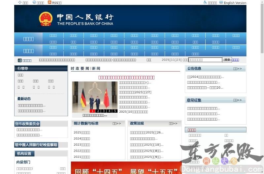The width and height of the screenshot is (264, 174).
Task: Switch to the 时政要闻 tab
Action: click(80, 69)
